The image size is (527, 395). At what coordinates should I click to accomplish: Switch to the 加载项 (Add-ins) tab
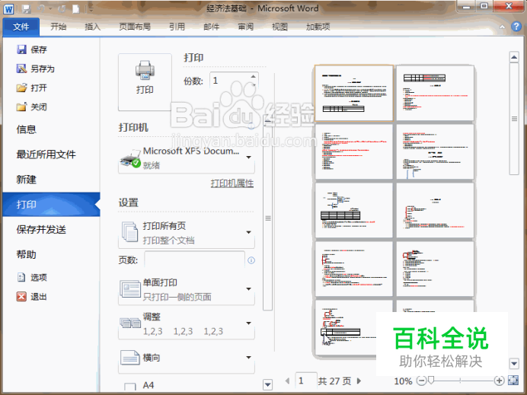(x=318, y=27)
